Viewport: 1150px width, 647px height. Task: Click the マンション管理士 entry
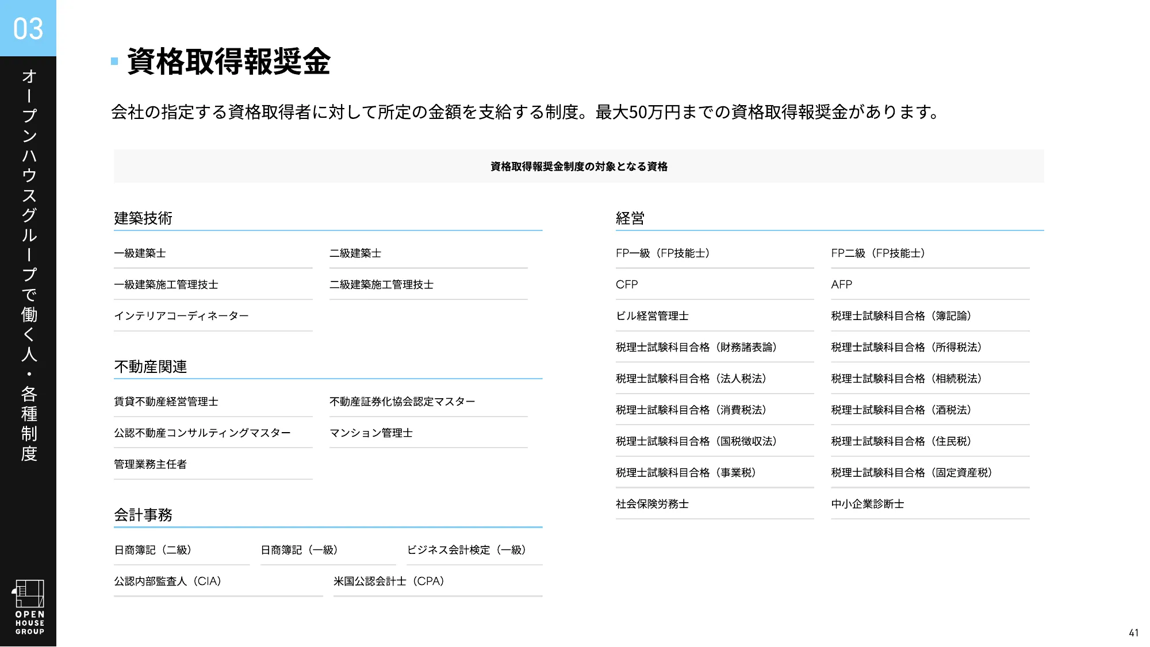coord(372,433)
